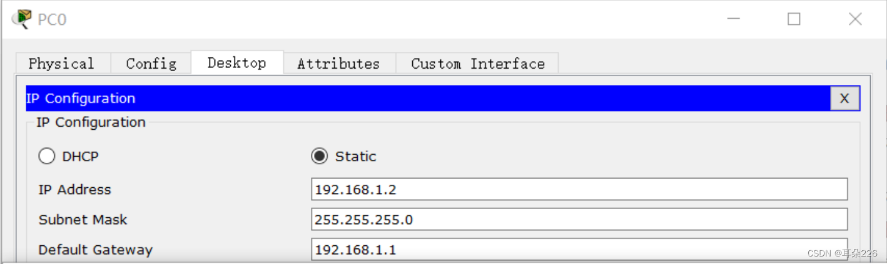Viewport: 887px width, 264px height.
Task: Edit the Default Gateway field
Action: (x=579, y=249)
